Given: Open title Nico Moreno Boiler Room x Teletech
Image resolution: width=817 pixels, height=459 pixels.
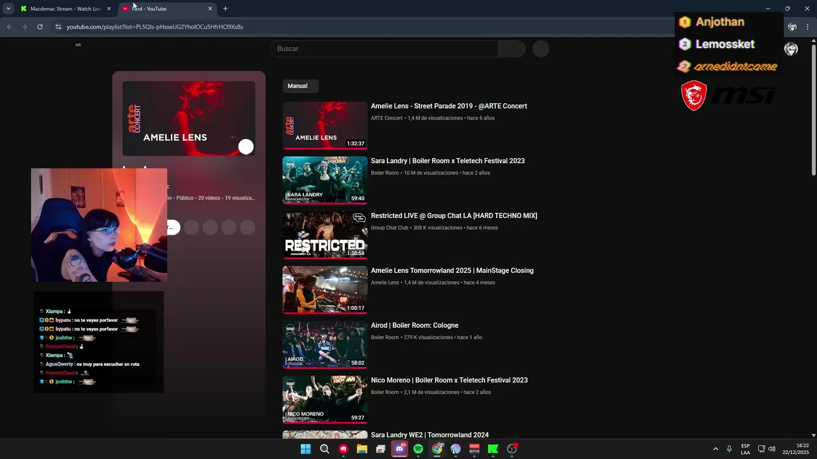Looking at the screenshot, I should (x=449, y=380).
